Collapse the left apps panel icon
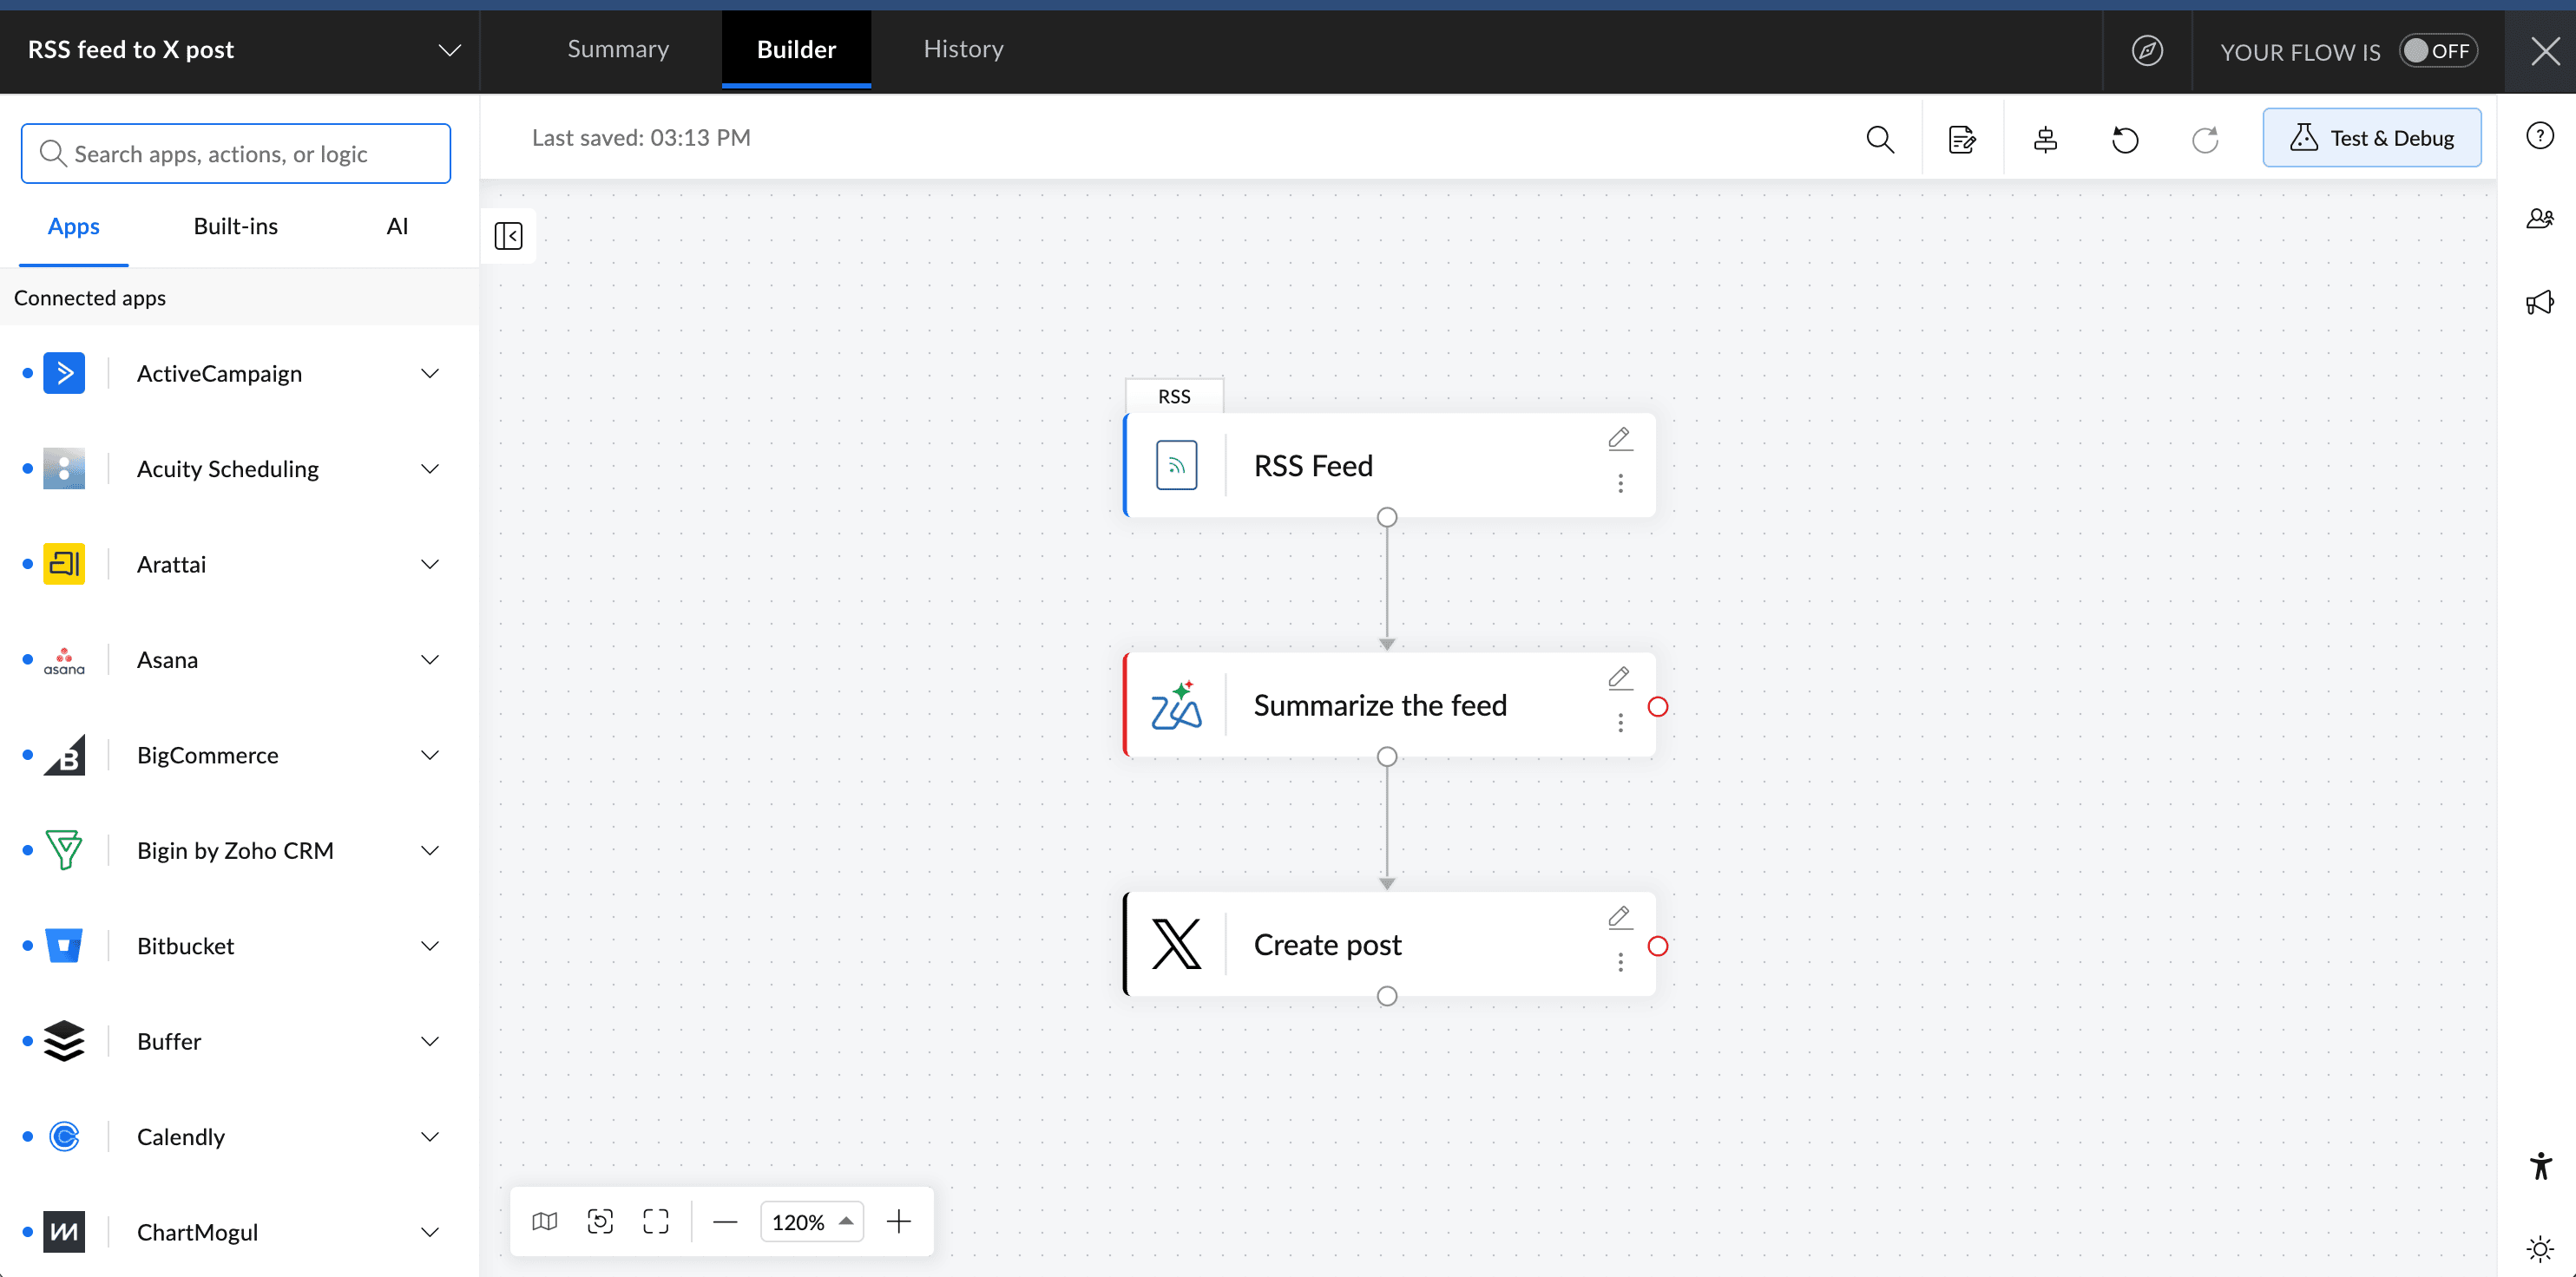The width and height of the screenshot is (2576, 1277). tap(508, 236)
